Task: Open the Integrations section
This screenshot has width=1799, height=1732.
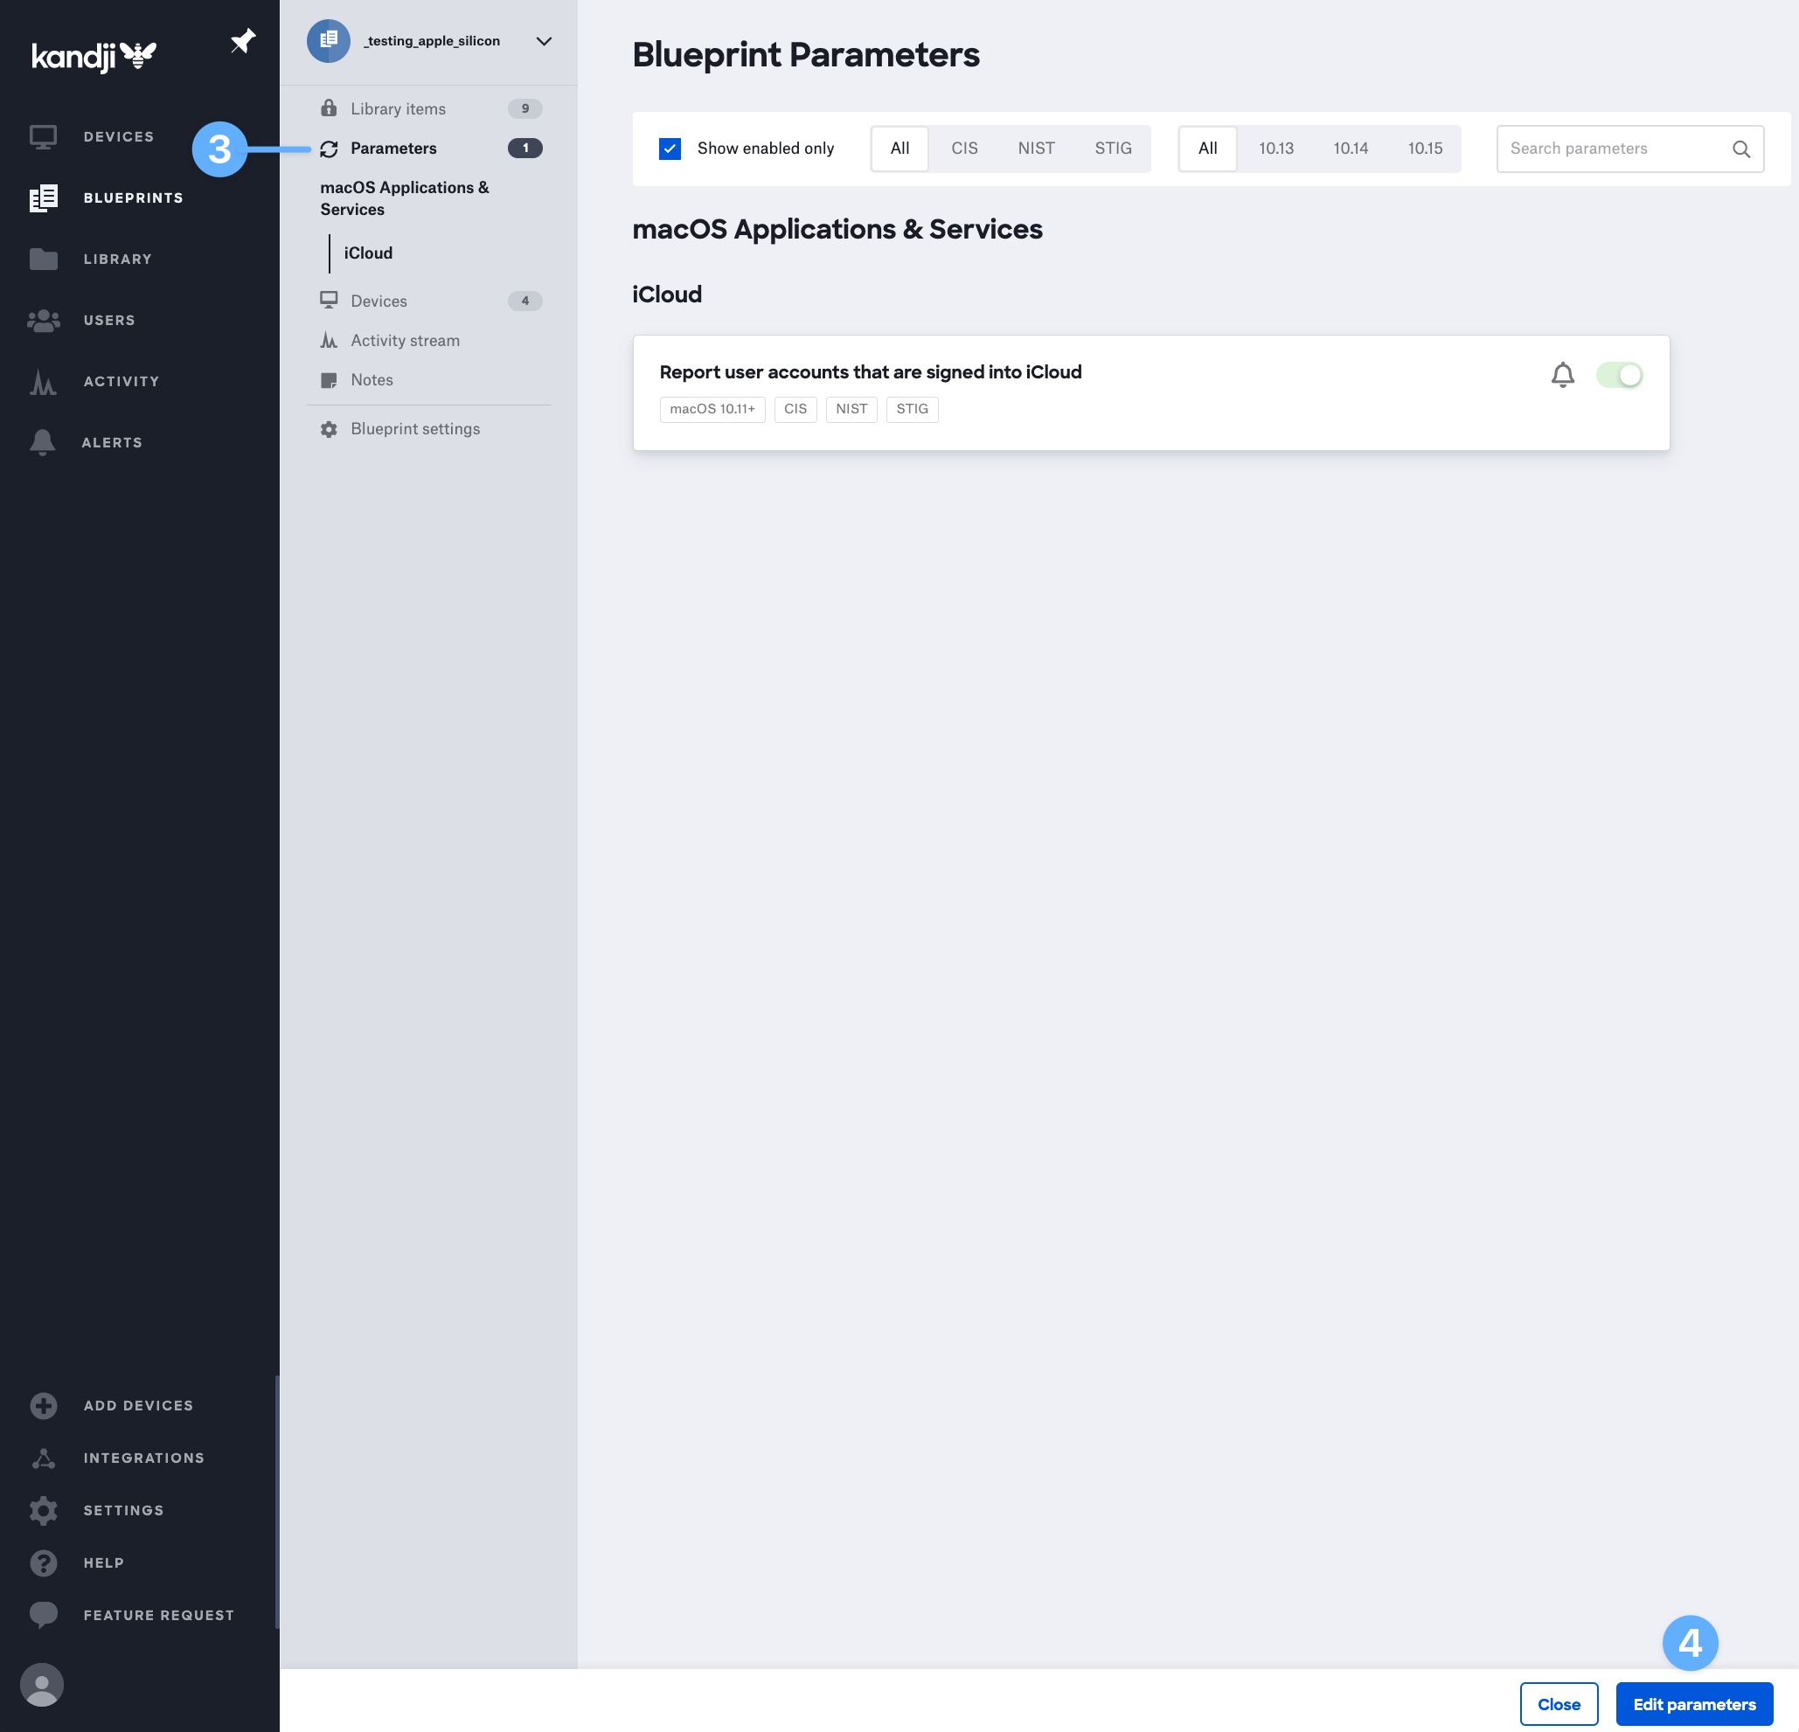Action: pos(143,1458)
